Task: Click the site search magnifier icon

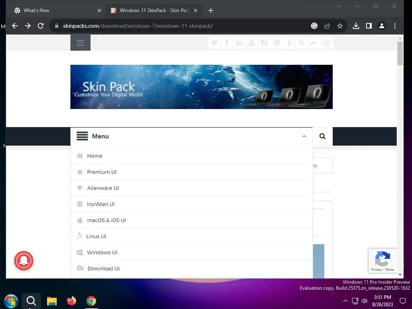Action: click(322, 136)
